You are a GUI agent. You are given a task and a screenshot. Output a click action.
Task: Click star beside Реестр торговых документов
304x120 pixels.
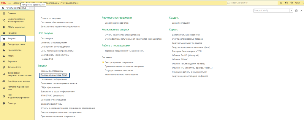click(103, 62)
